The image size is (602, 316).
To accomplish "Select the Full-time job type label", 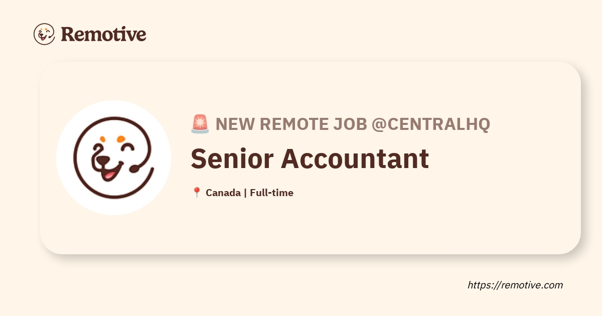I will (271, 193).
